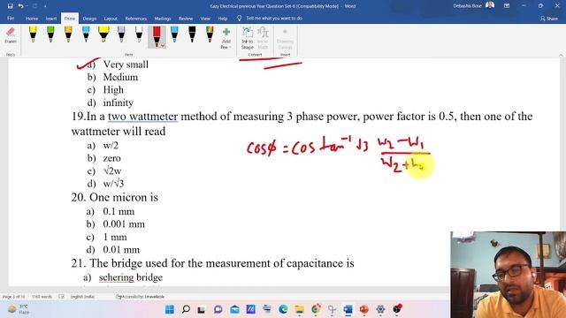Image resolution: width=566 pixels, height=318 pixels.
Task: Click the 'schering' misspelled word
Action: [116, 277]
